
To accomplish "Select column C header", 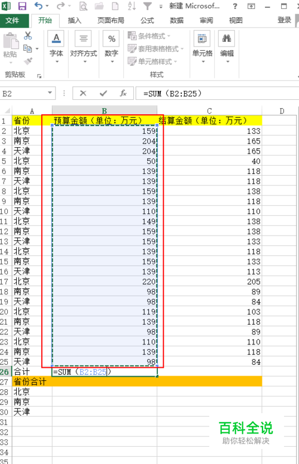I will click(x=209, y=111).
